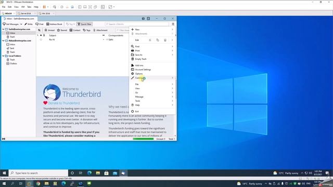Viewport: 333px width, 187px height.
Task: Toggle the Contact quick filter
Action: coord(75,30)
